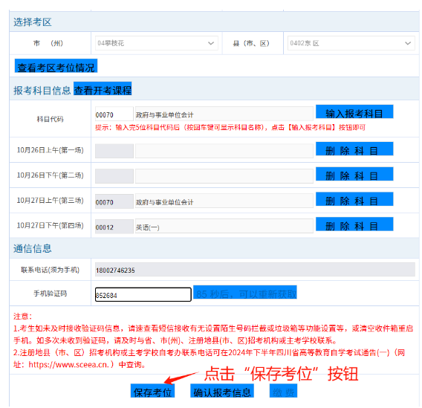Click the red 提示 hint text

click(x=230, y=128)
